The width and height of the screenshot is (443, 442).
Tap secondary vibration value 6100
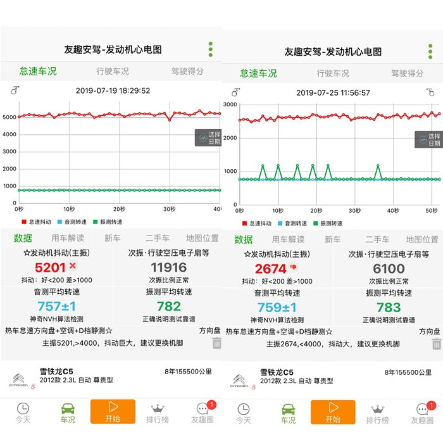(x=389, y=268)
